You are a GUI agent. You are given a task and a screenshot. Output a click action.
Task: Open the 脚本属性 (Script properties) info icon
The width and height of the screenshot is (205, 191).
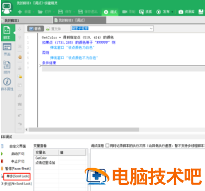(x=7, y=84)
